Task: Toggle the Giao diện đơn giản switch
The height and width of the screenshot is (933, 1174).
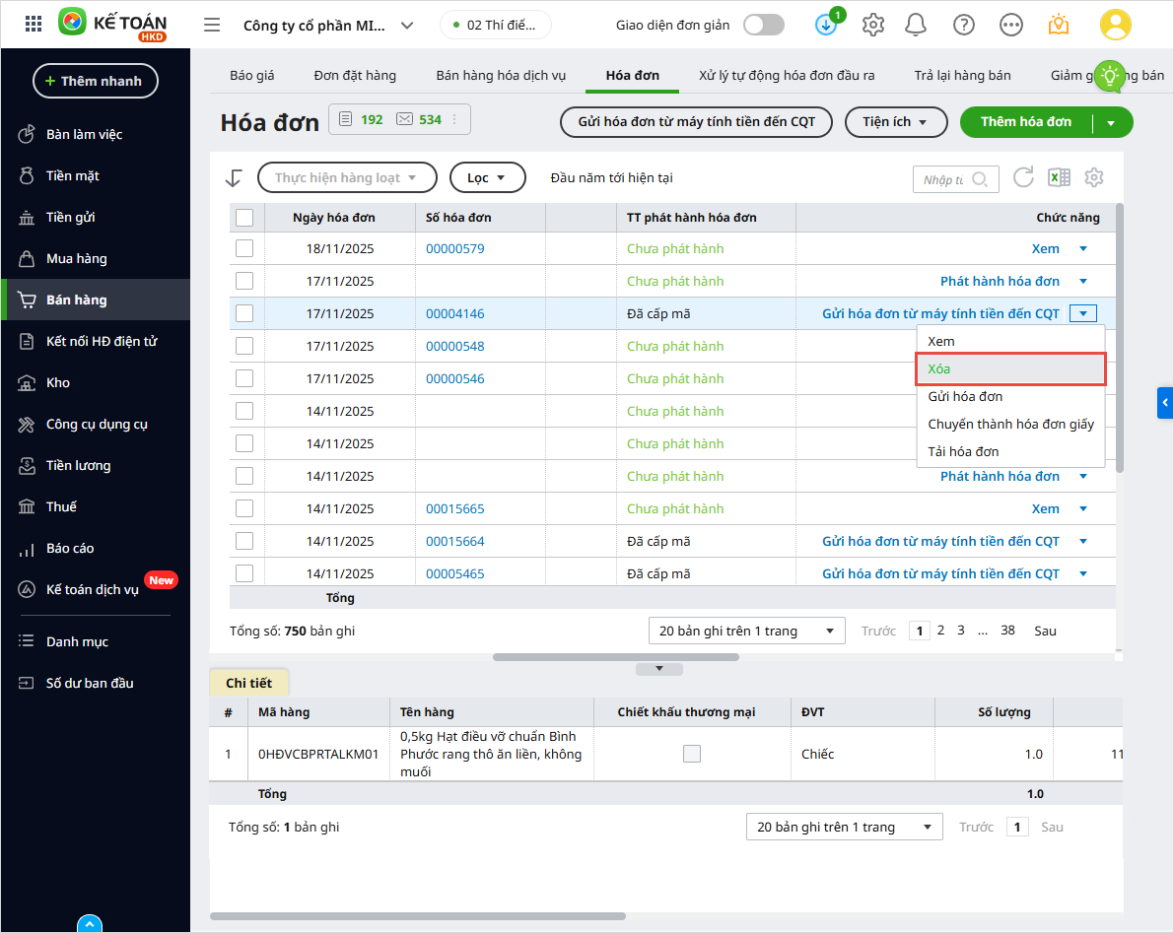Action: 764,25
